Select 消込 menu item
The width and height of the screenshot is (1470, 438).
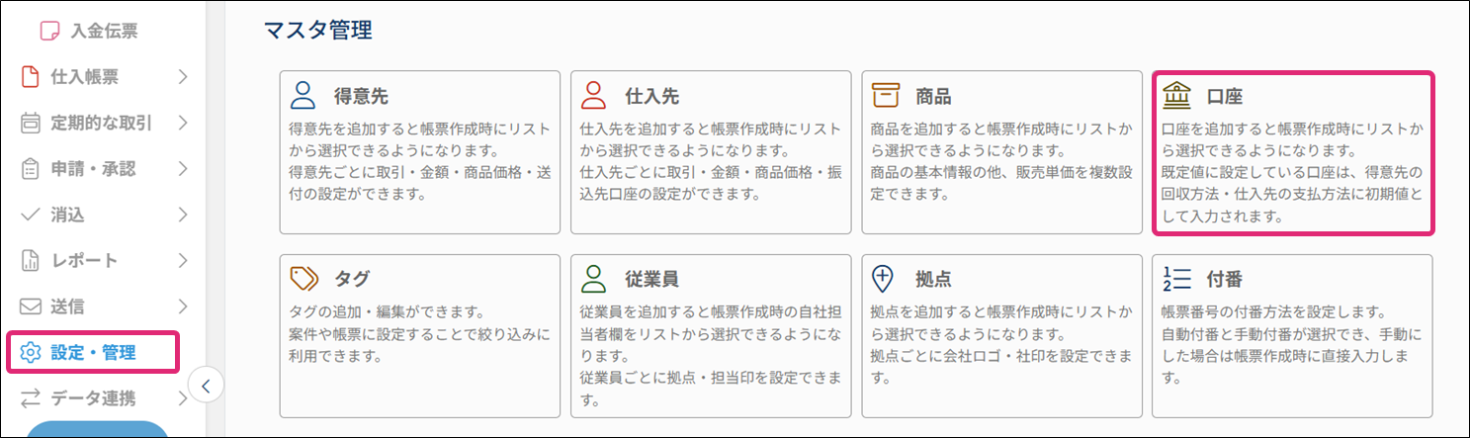click(x=66, y=215)
